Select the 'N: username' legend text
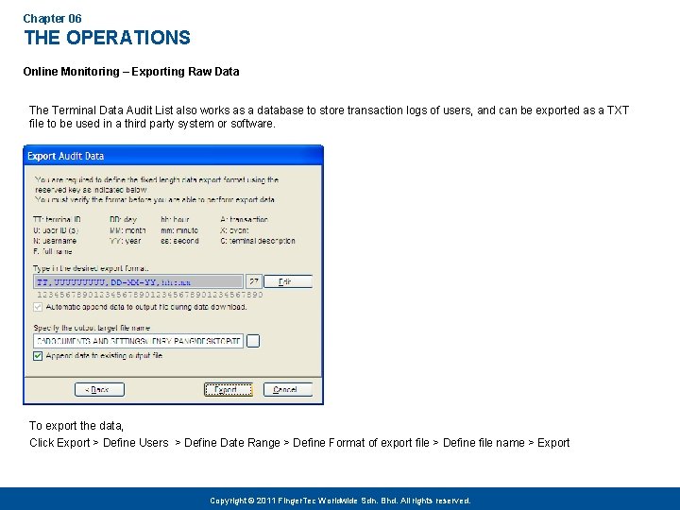This screenshot has height=510, width=680. pyautogui.click(x=55, y=241)
